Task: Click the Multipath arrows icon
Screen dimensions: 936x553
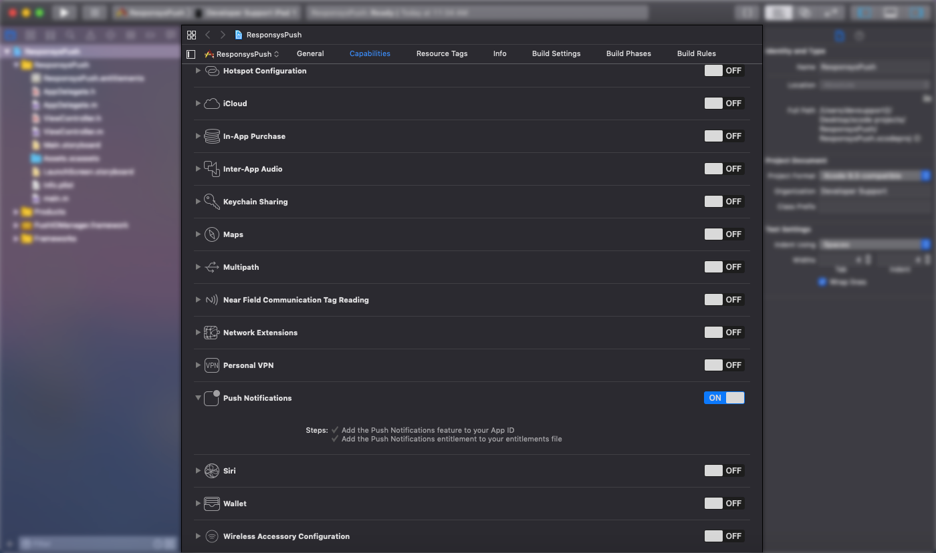Action: (x=212, y=267)
